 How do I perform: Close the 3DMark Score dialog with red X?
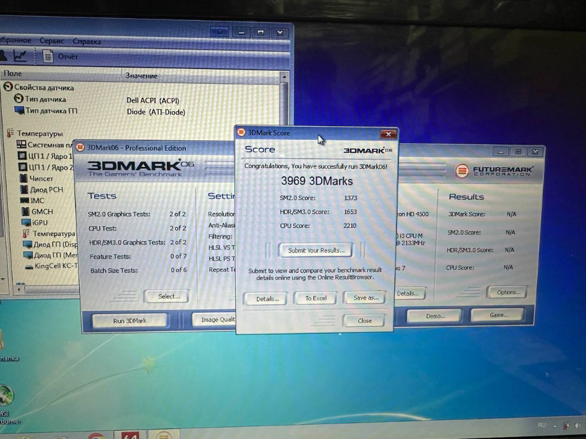coord(388,134)
